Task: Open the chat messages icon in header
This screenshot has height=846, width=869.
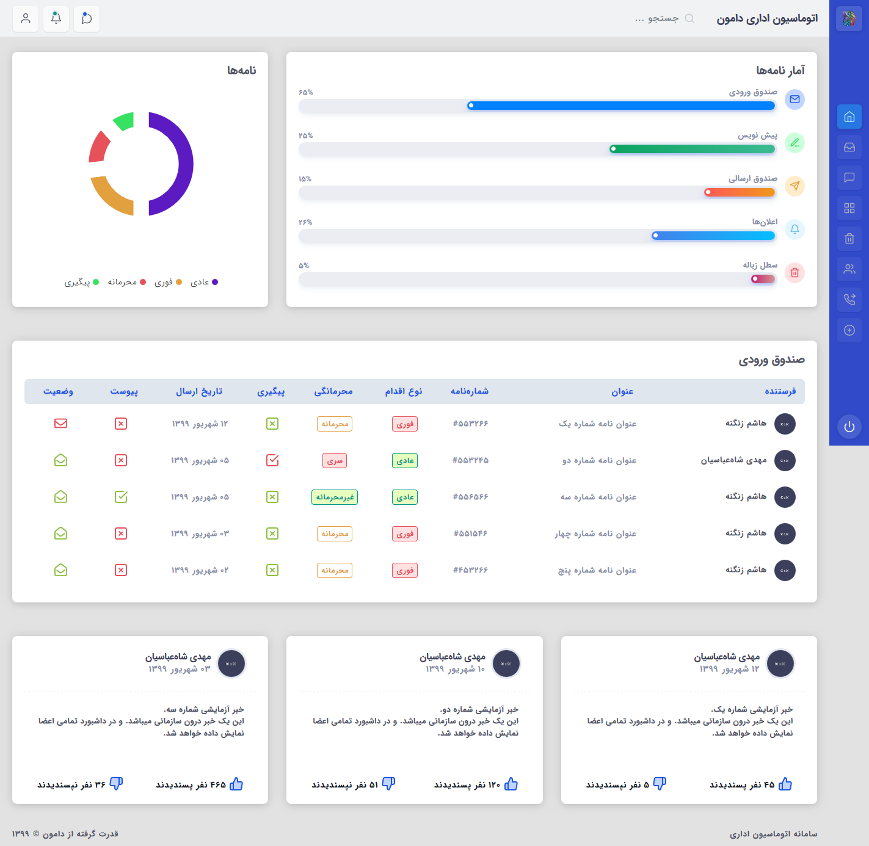Action: pyautogui.click(x=87, y=19)
